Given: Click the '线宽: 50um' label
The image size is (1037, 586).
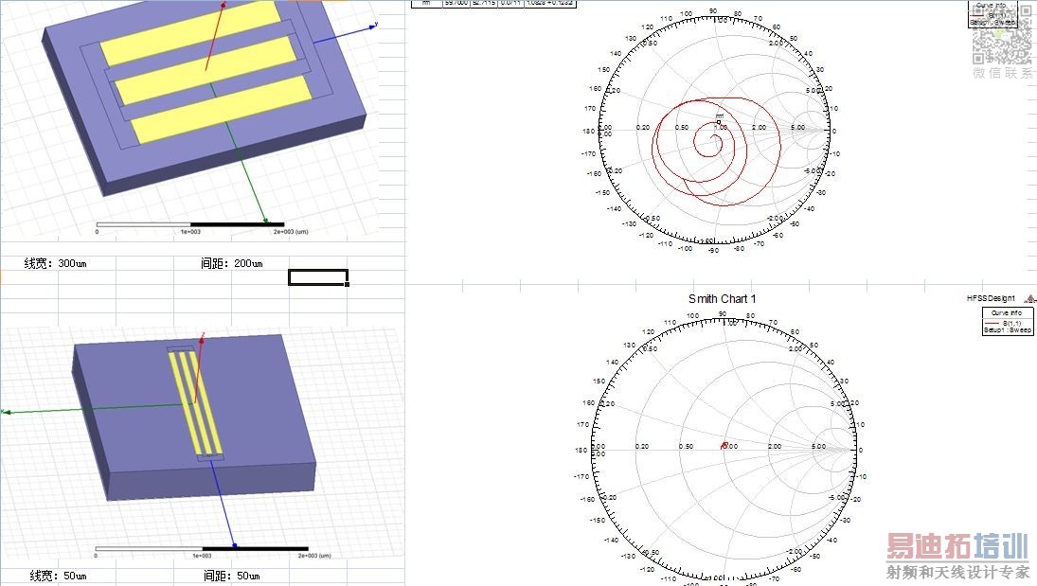Looking at the screenshot, I should coord(58,576).
